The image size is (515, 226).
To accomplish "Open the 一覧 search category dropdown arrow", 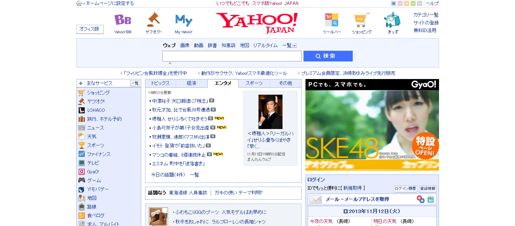I will (x=294, y=45).
